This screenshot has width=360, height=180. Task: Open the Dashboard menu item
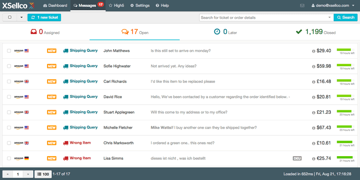click(55, 6)
